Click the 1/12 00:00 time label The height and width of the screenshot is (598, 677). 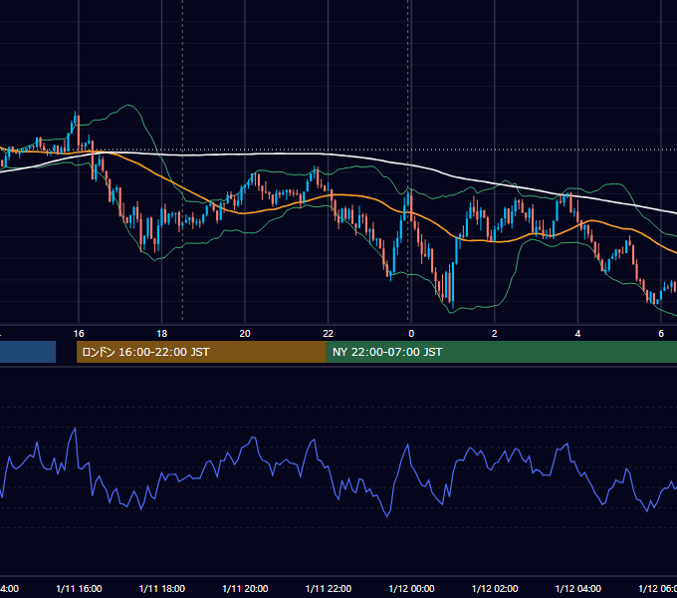coord(411,588)
